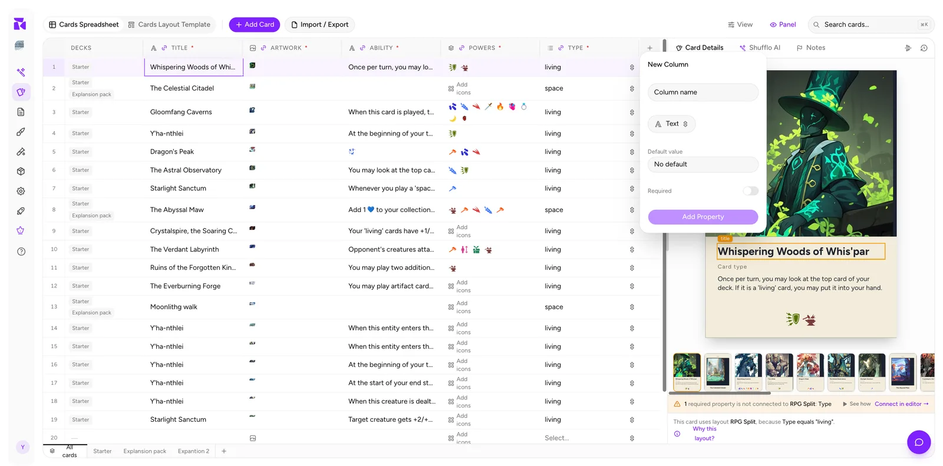
Task: Select the Expansion pack deck tab
Action: coord(144,451)
